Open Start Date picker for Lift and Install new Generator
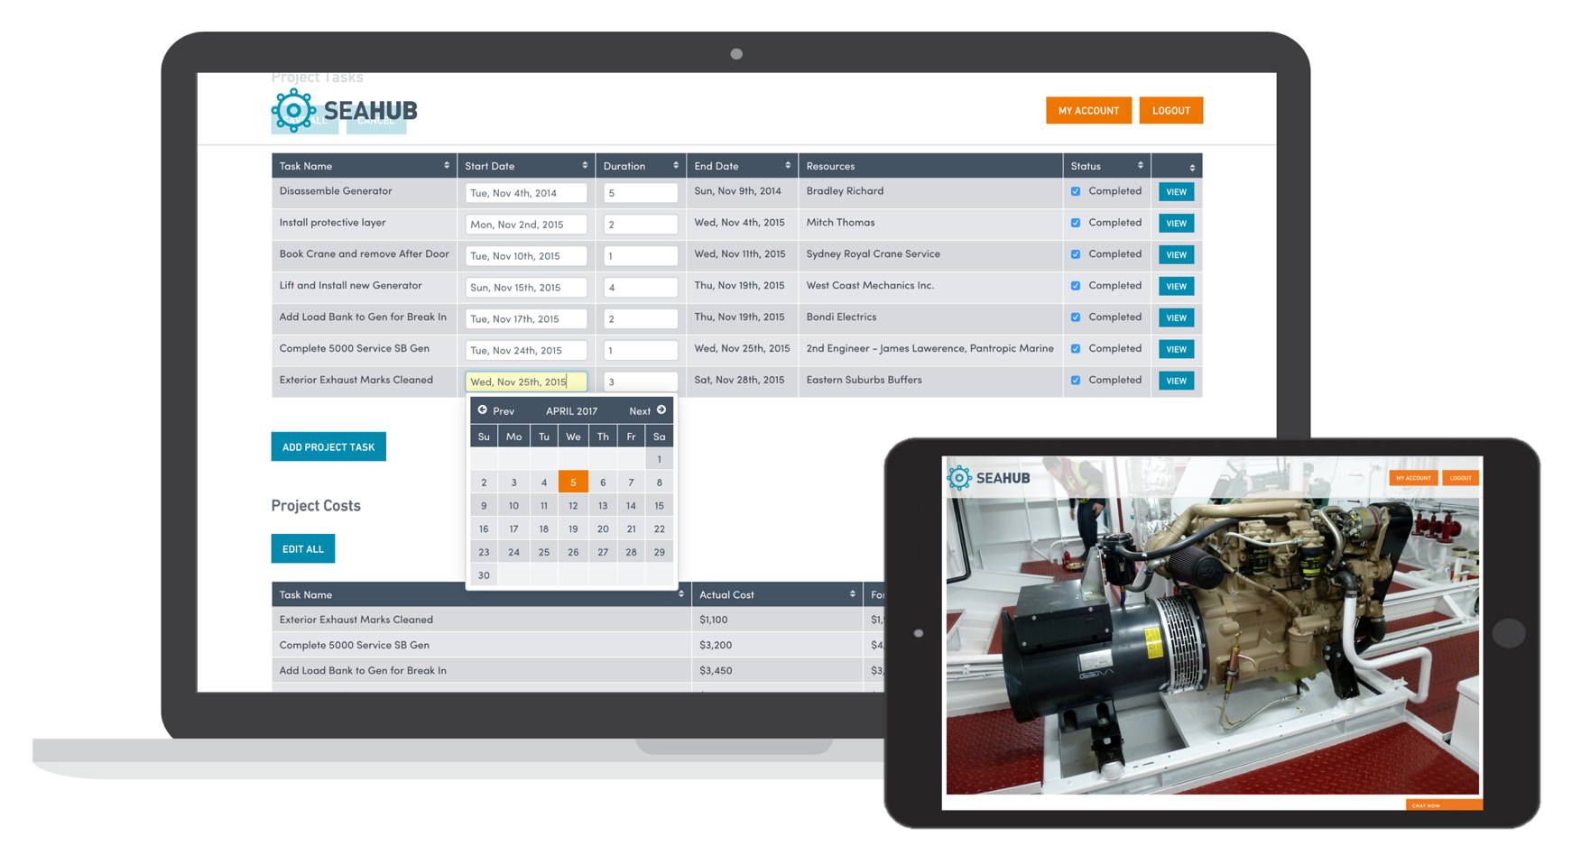 click(x=526, y=288)
